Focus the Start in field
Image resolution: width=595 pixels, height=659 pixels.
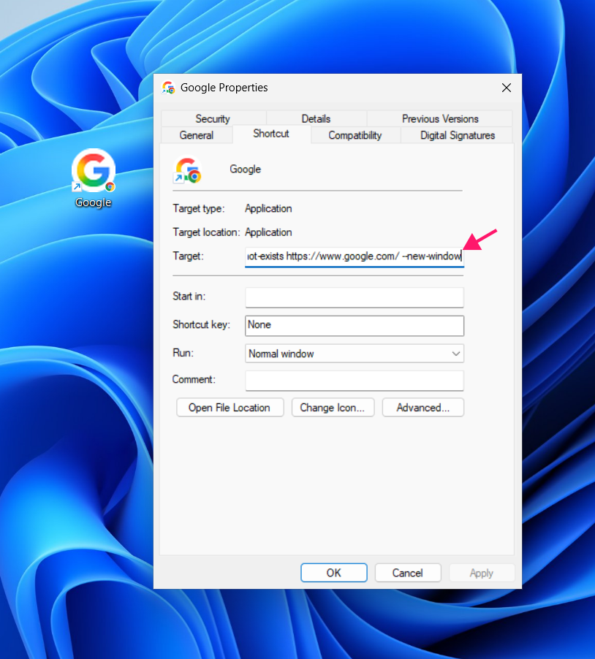355,297
